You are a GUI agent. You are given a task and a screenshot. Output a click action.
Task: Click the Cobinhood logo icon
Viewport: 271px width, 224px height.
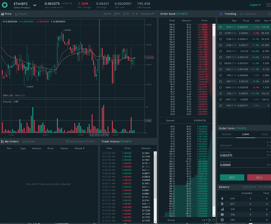(x=5, y=5)
